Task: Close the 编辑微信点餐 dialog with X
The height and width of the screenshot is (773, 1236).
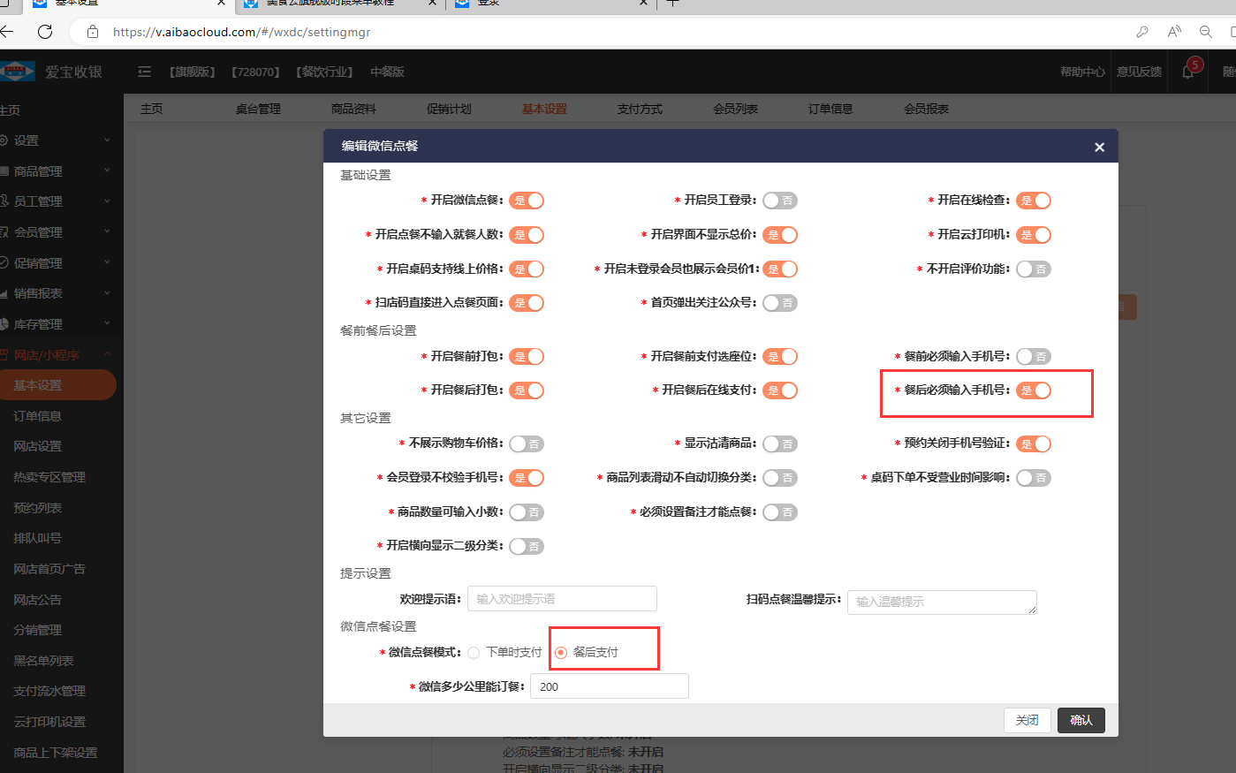Action: click(1099, 147)
